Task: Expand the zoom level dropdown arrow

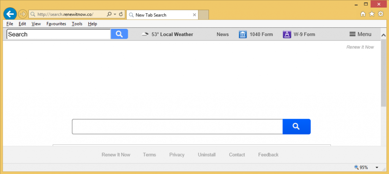Action: [x=377, y=168]
